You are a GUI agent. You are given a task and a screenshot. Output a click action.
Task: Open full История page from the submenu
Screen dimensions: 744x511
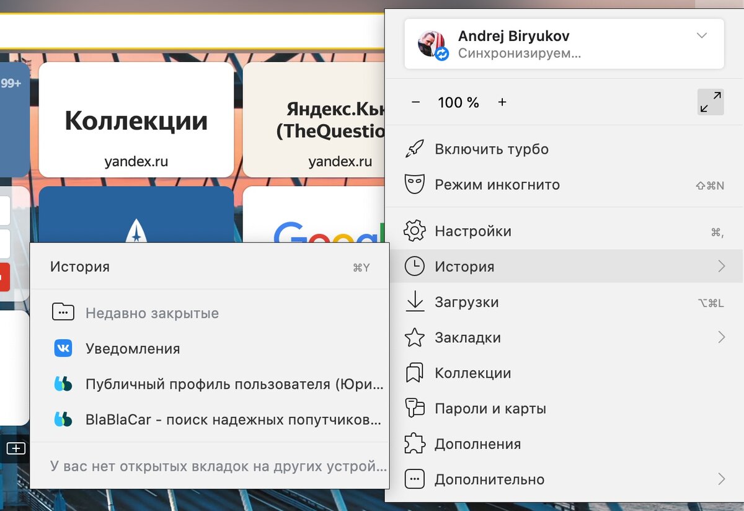click(210, 267)
